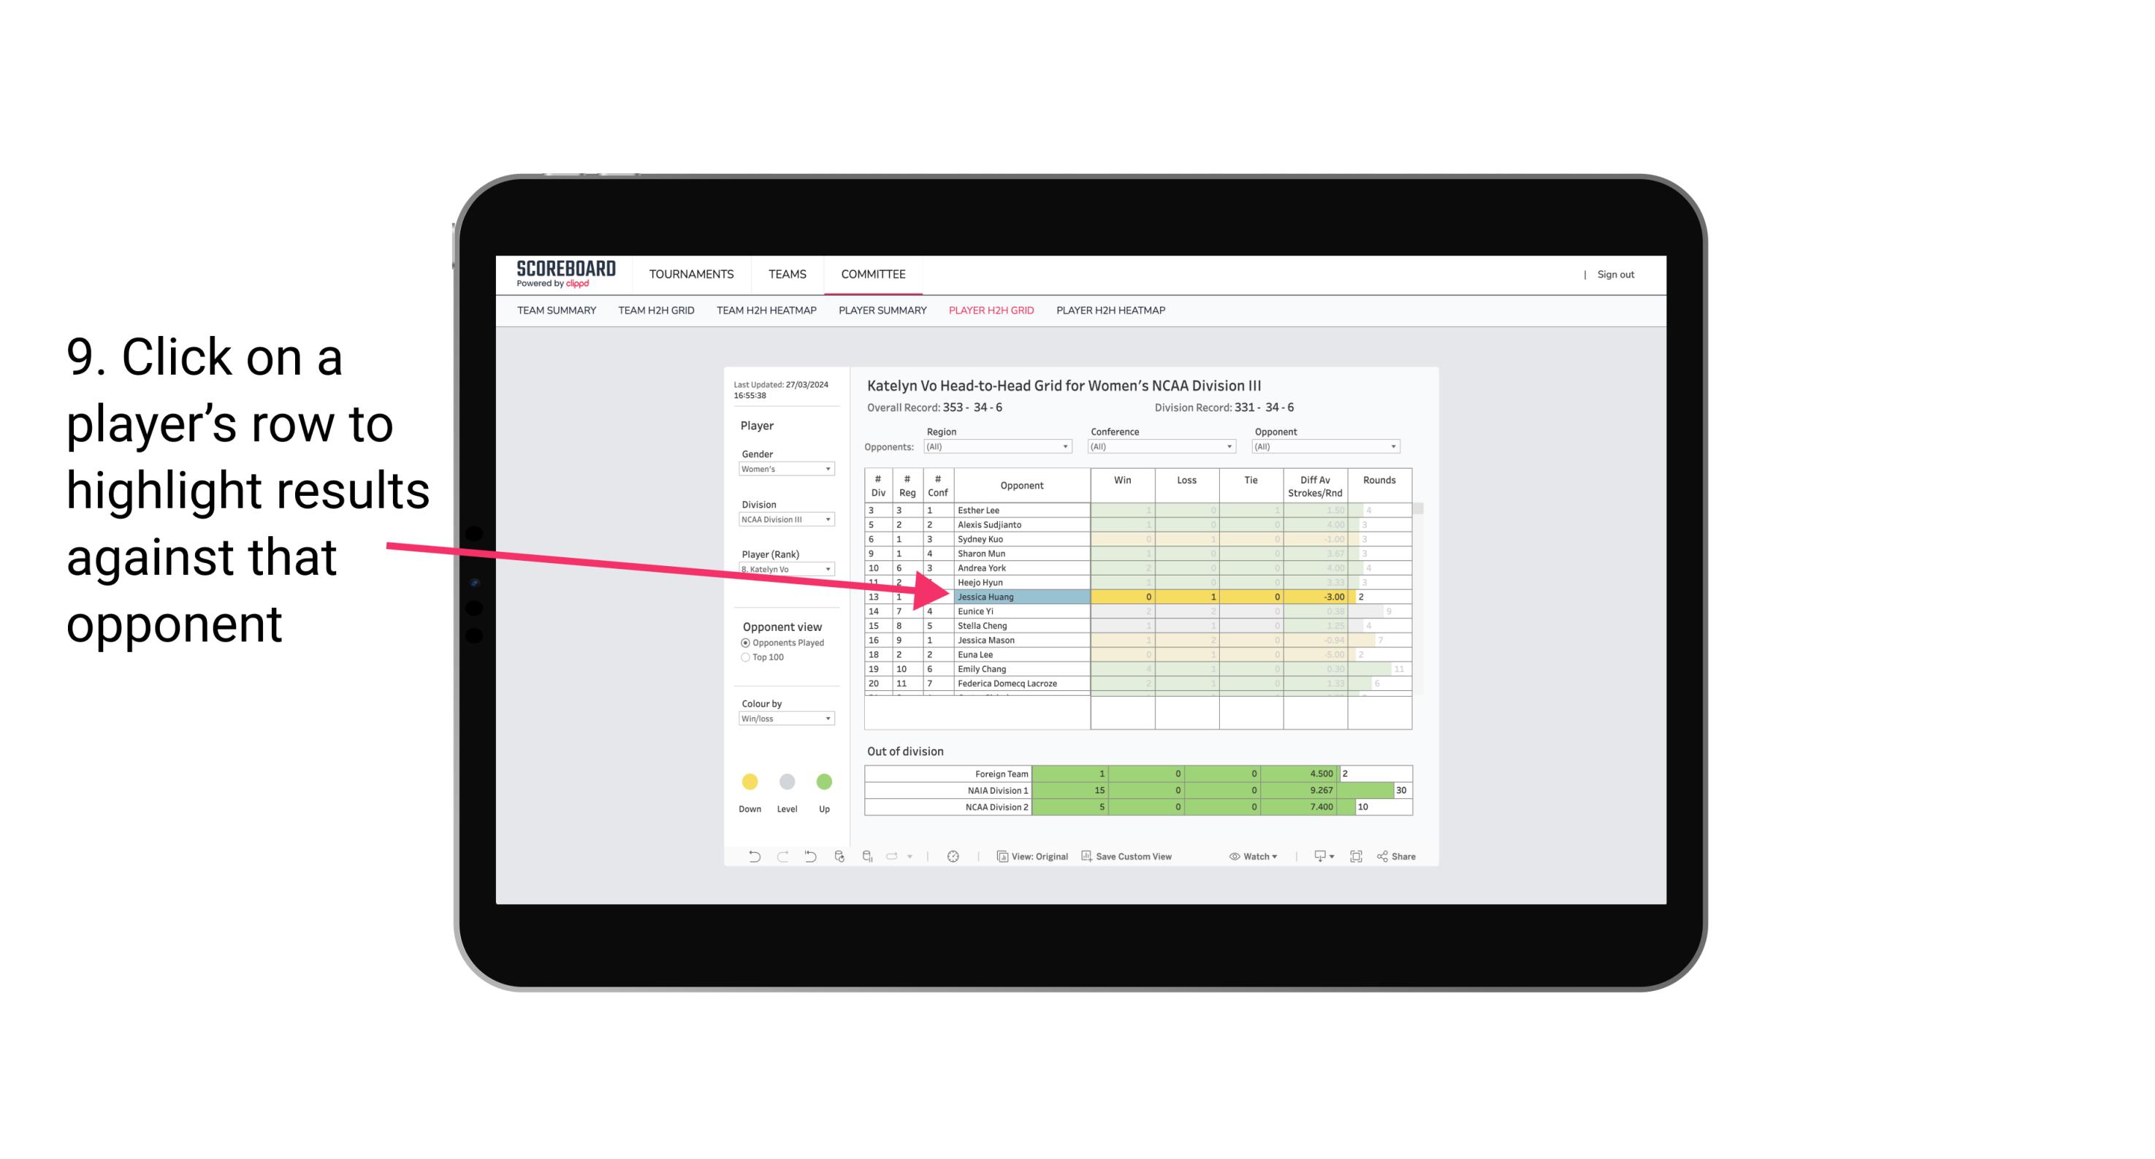
Task: Switch to Player H2H Heatmap tab
Action: 1112,313
